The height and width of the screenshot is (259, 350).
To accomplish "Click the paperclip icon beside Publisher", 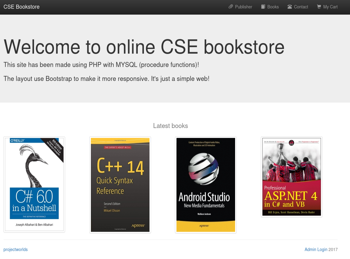I will tap(231, 7).
